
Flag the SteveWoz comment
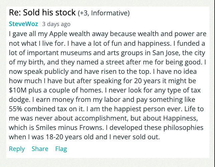[x=61, y=149]
